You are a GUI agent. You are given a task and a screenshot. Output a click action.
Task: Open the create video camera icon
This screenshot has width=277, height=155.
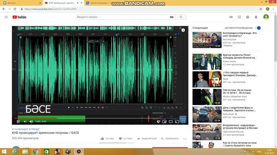[x=231, y=17]
